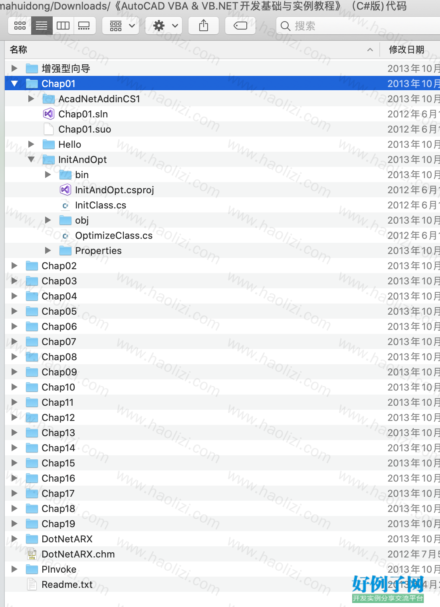Screen dimensions: 440x607
Task: Click the Share button
Action: (x=204, y=26)
